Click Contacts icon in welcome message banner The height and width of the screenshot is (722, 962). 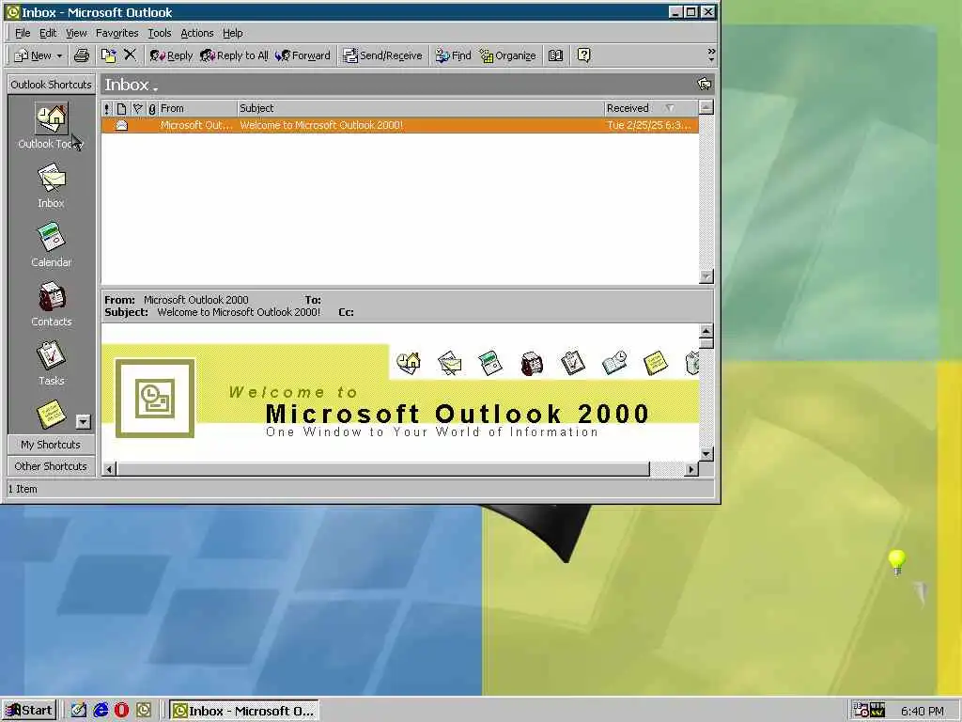pyautogui.click(x=532, y=363)
